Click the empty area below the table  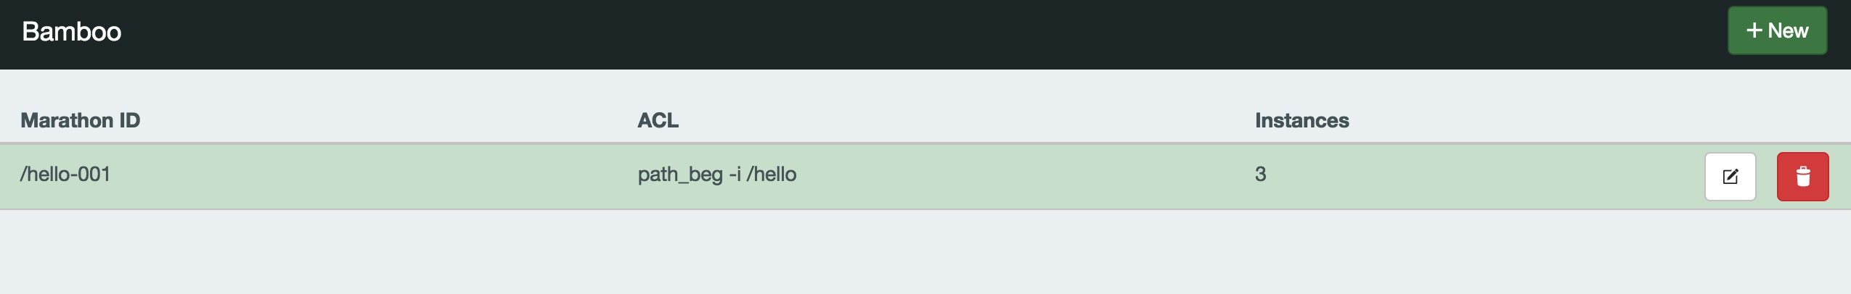(x=871, y=253)
